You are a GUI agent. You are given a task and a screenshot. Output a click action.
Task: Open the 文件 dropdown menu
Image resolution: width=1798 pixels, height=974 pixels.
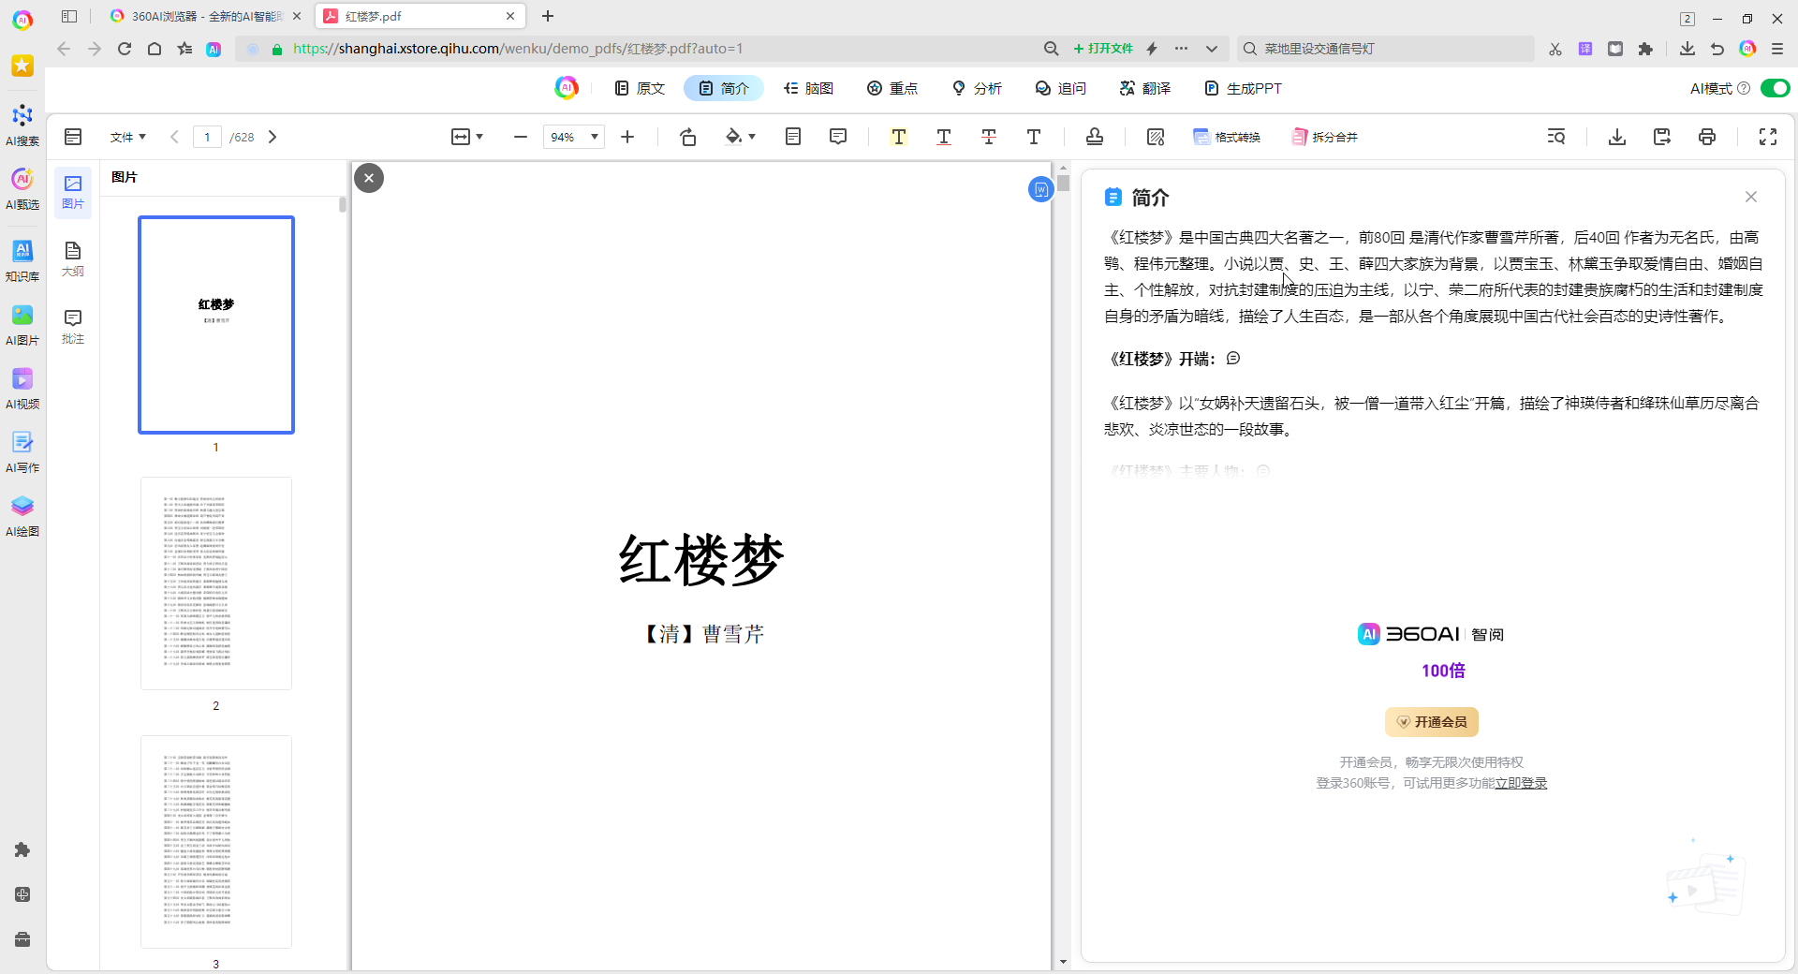(x=128, y=137)
